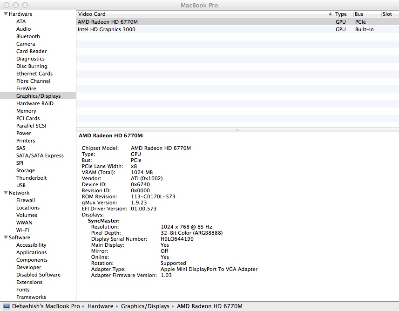Open the SAS entry
Screen dimensions: 399x311
tap(21, 148)
